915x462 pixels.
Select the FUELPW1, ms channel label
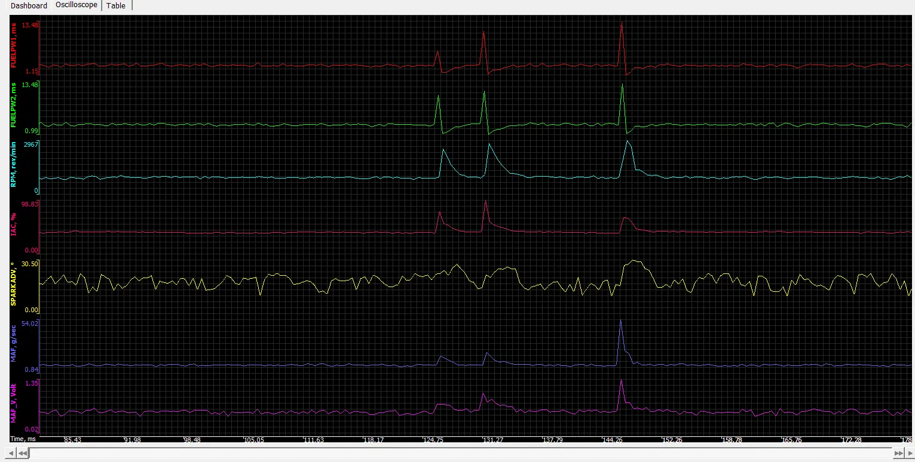(x=14, y=47)
